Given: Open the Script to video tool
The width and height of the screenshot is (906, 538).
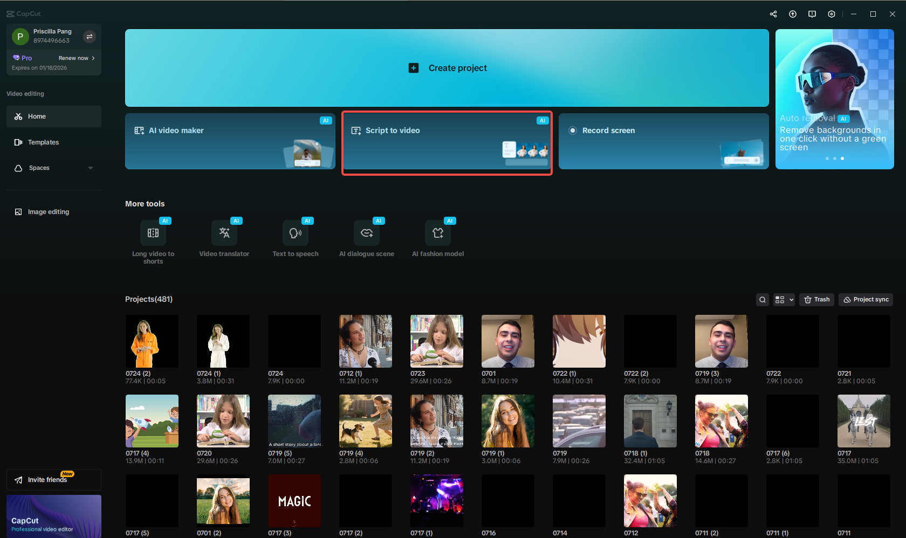Looking at the screenshot, I should click(x=447, y=142).
